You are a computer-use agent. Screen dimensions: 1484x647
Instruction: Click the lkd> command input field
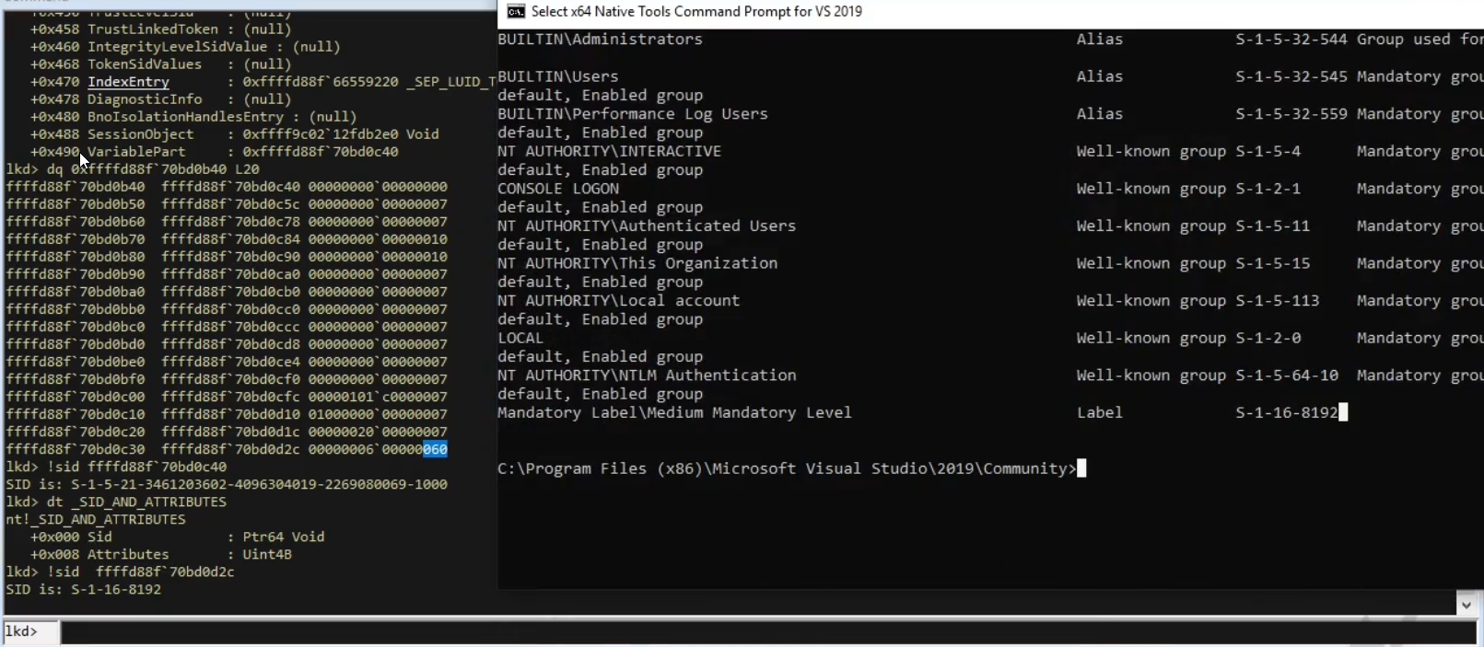coord(768,632)
